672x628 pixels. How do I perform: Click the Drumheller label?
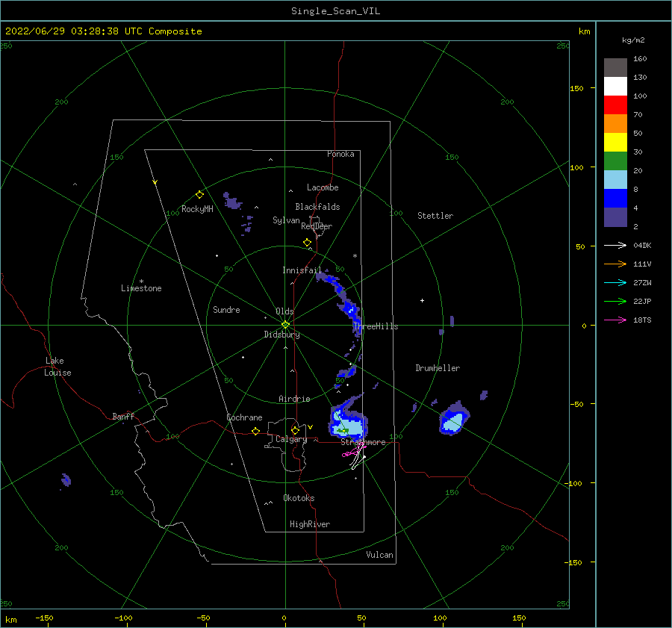tap(438, 368)
